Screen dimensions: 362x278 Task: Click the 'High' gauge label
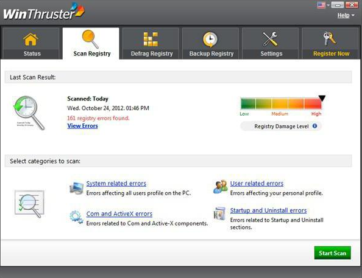coord(316,114)
